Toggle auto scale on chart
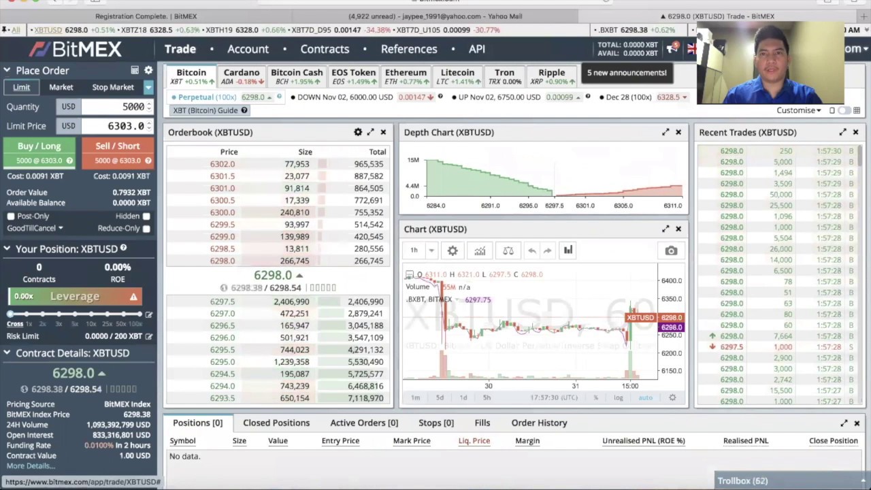This screenshot has height=490, width=871. coord(645,397)
